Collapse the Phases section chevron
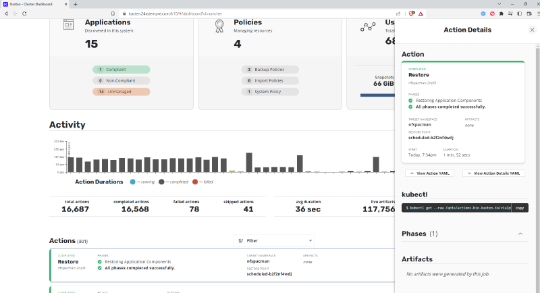540x293 pixels. (x=520, y=234)
